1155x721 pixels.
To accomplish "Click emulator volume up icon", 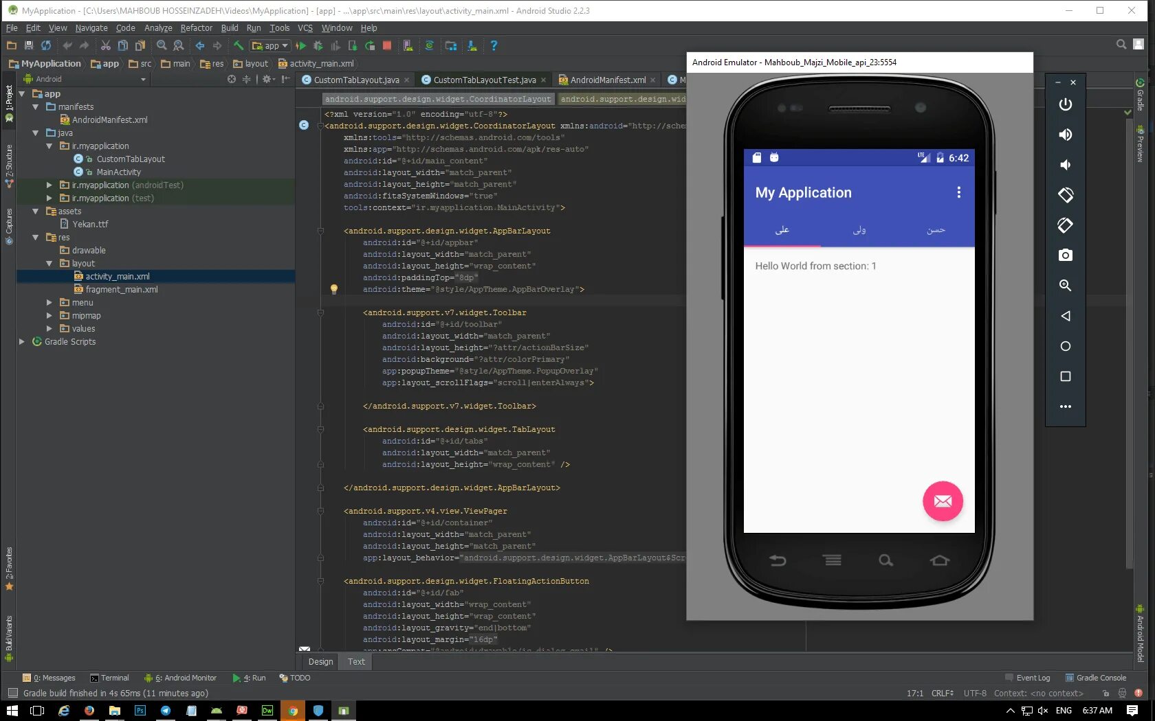I will [1066, 135].
